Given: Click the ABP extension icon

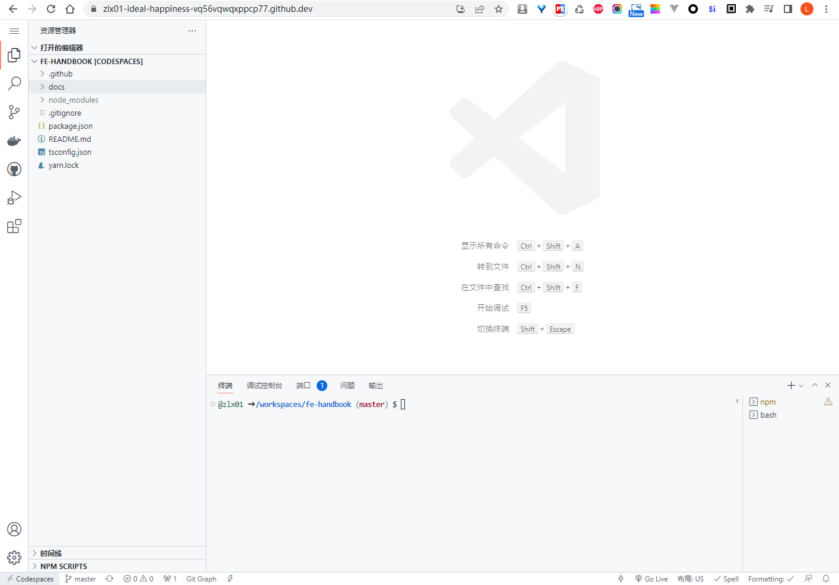Looking at the screenshot, I should click(x=598, y=9).
